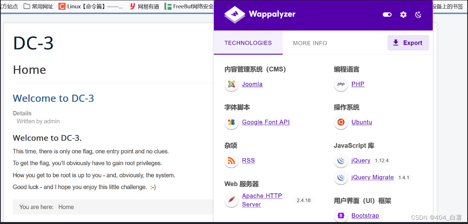Screen dimensions: 468x224
Task: Click the PHP icon
Action: point(341,84)
